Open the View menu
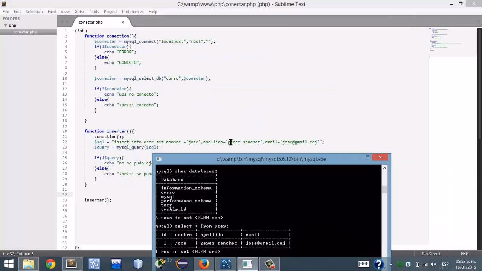Screen dimensions: 482x271 (65, 12)
